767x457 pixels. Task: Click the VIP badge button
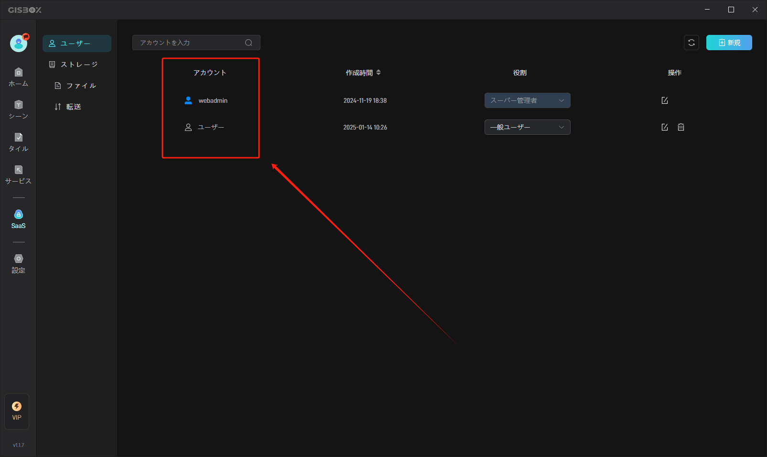[x=17, y=411]
